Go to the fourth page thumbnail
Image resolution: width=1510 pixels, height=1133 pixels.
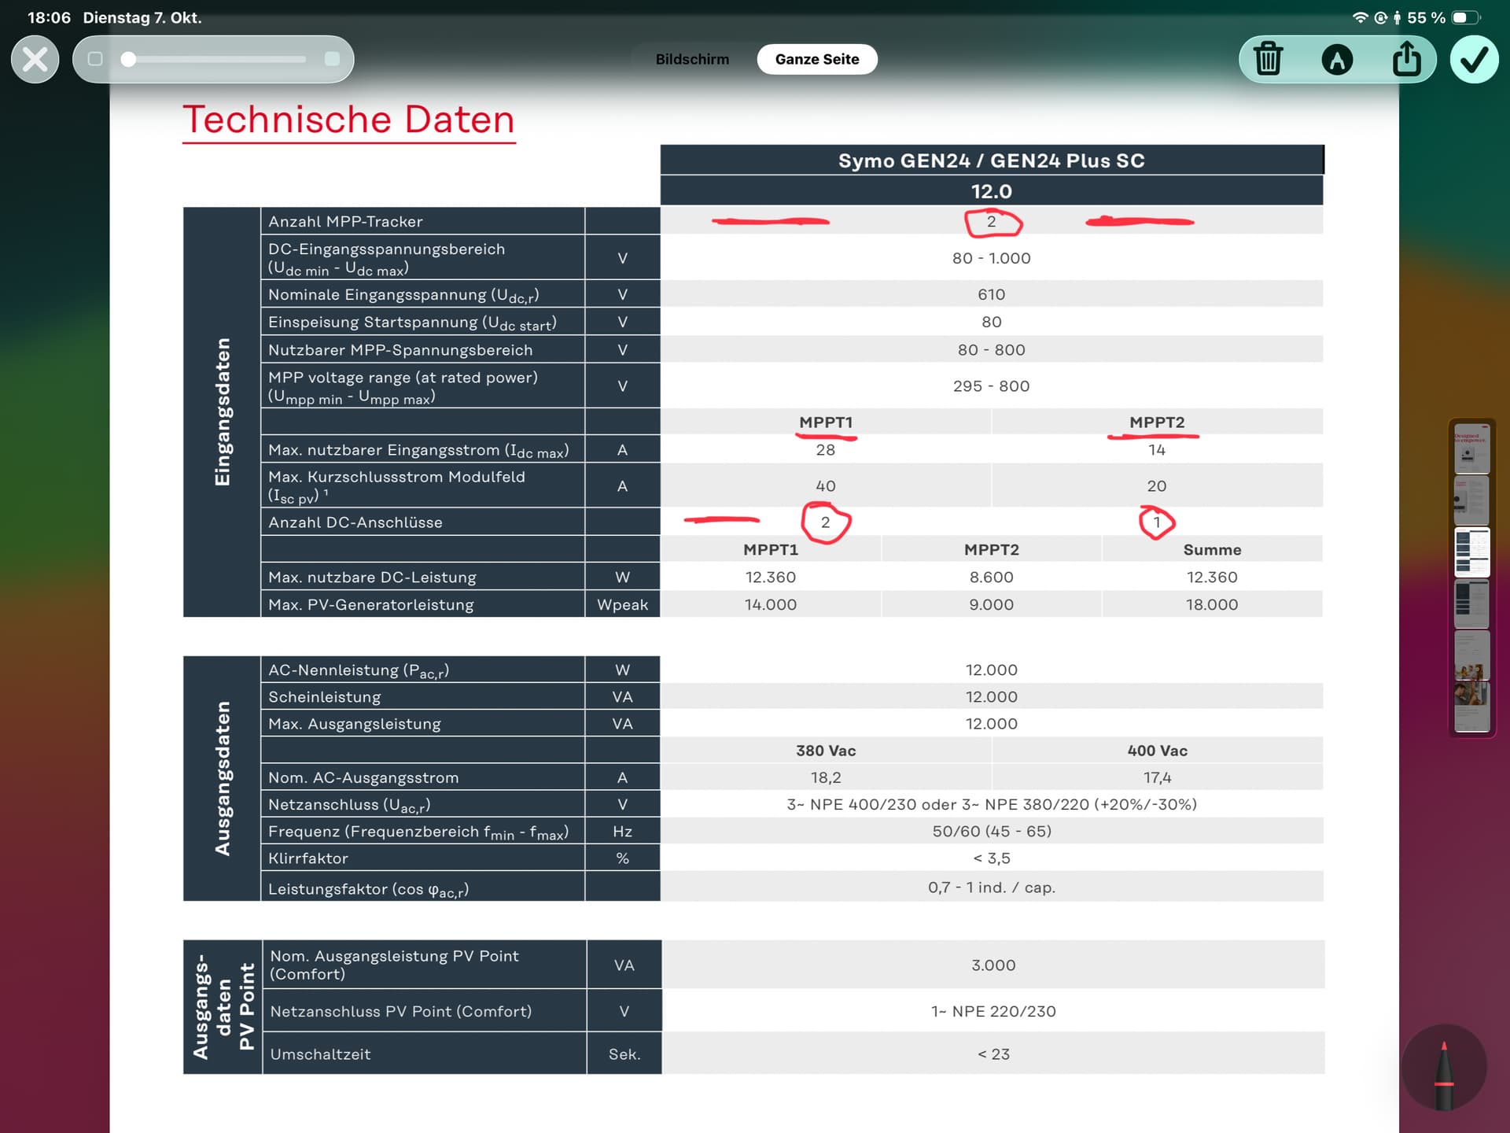(1471, 603)
